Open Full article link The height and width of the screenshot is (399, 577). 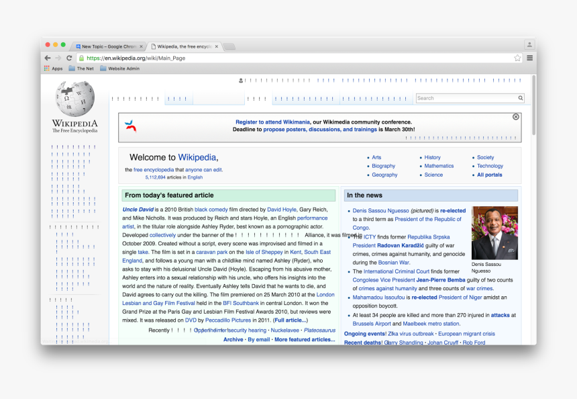tap(290, 320)
